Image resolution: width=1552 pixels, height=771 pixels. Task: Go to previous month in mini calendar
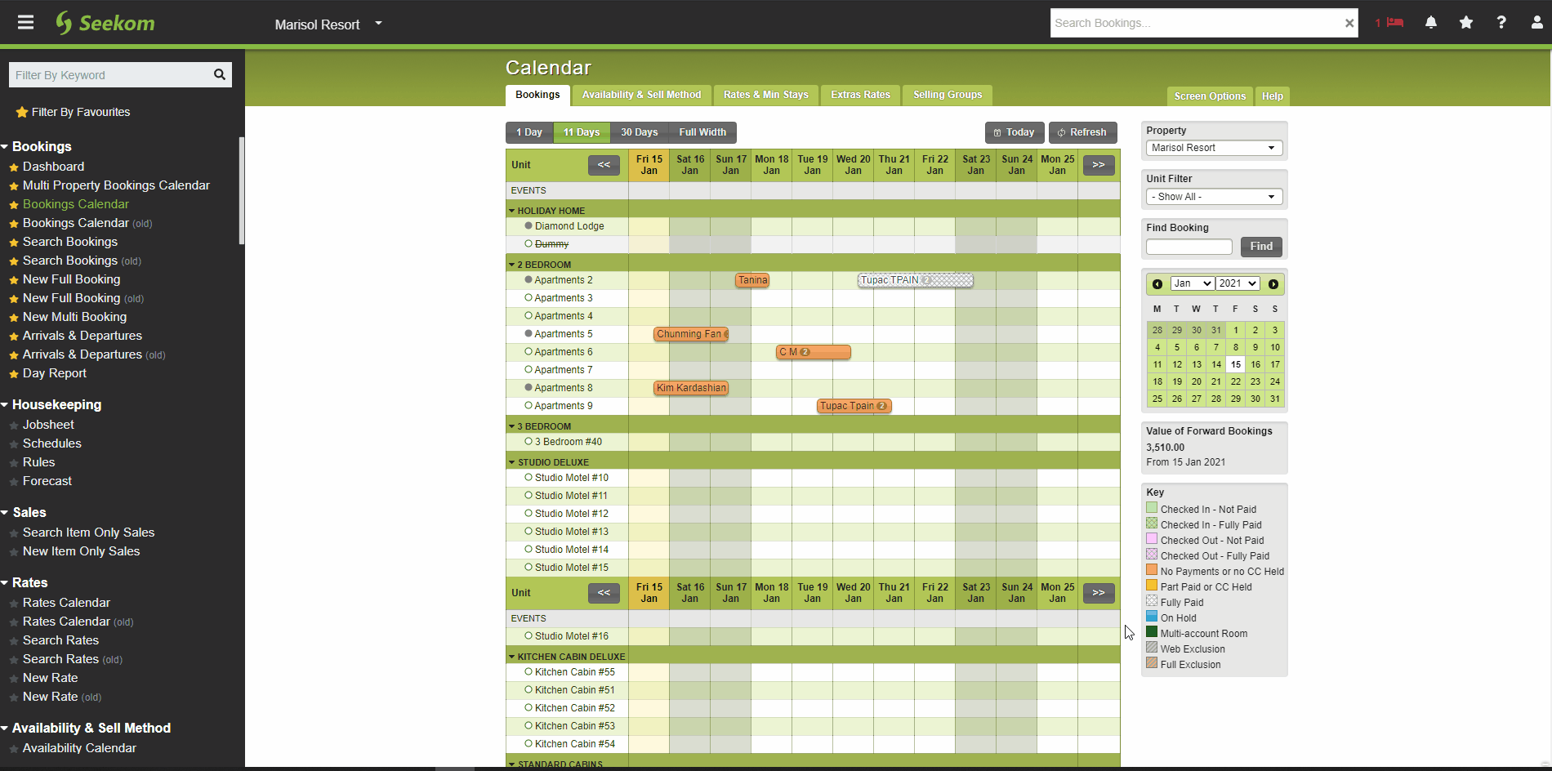tap(1157, 284)
